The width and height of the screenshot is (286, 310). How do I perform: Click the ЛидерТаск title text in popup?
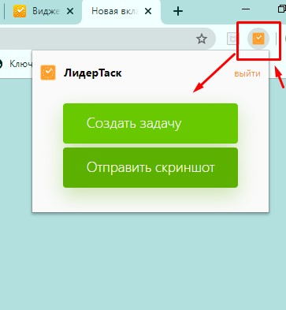(93, 73)
